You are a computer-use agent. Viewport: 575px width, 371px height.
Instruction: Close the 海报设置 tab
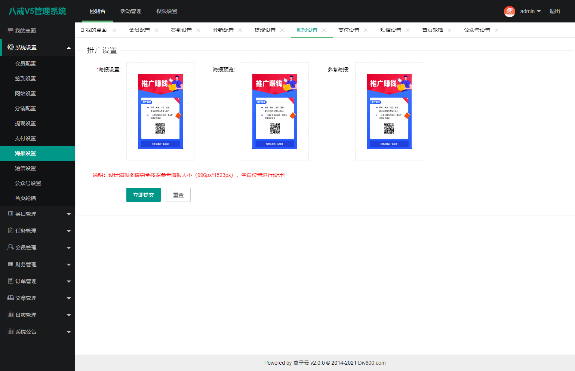324,30
